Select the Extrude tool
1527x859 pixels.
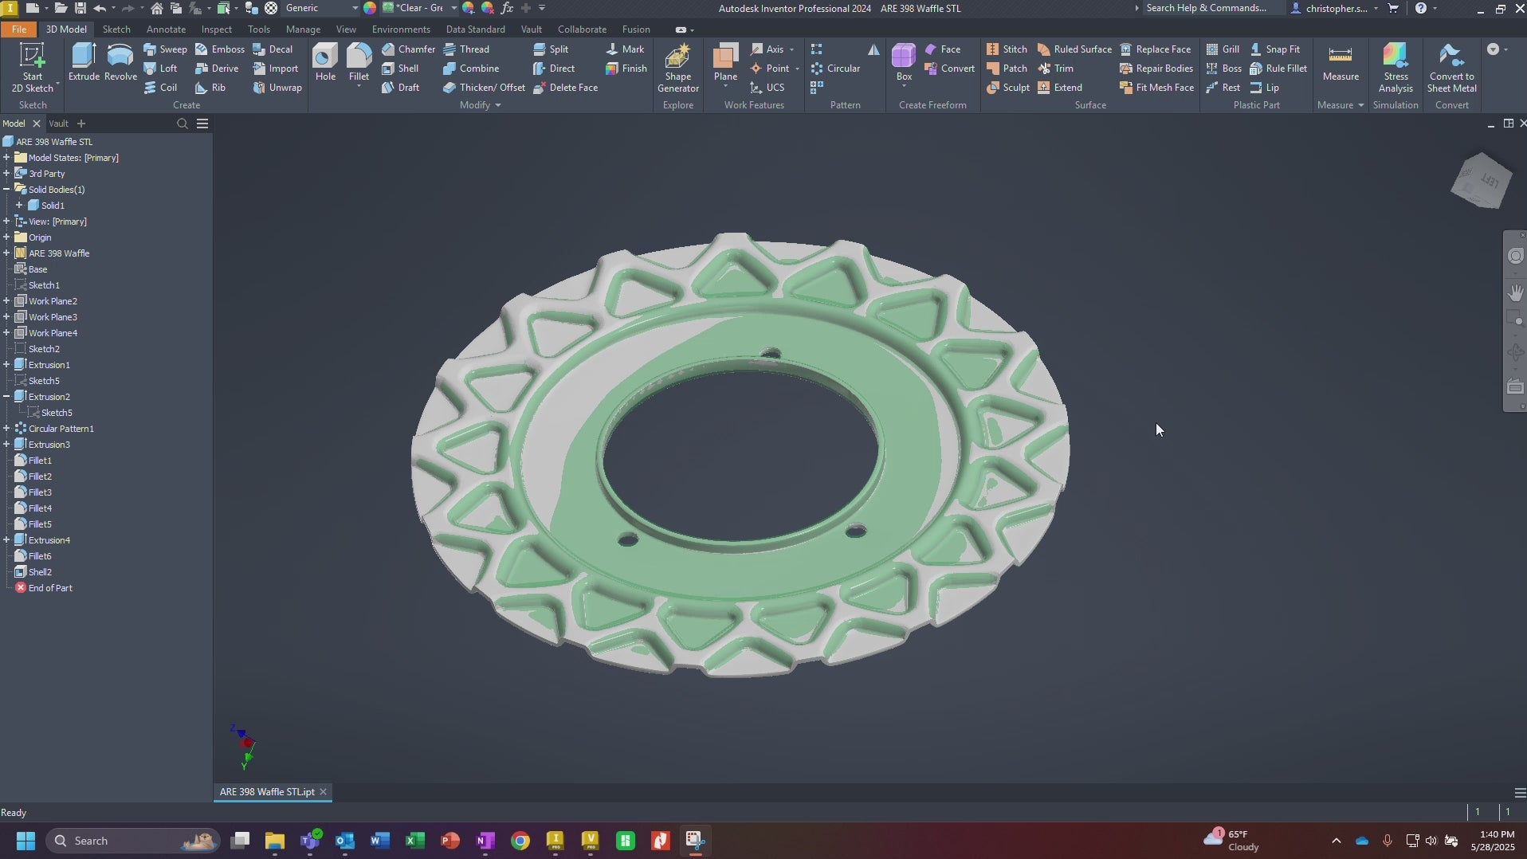point(84,62)
